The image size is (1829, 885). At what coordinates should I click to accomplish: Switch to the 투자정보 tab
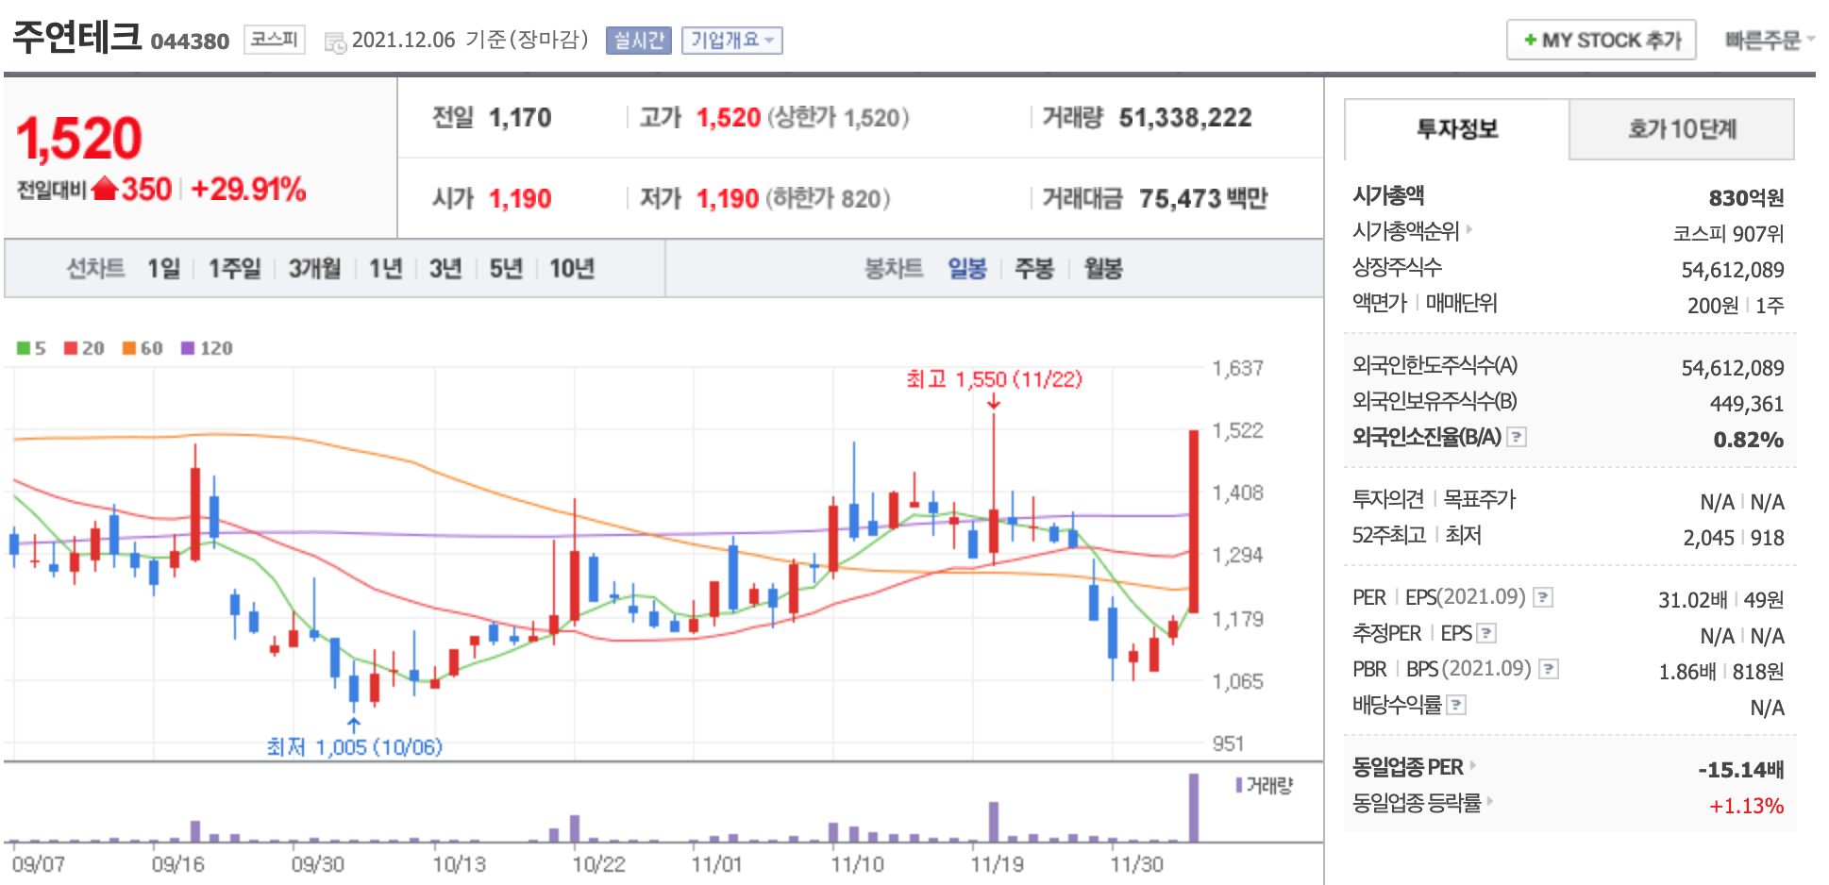[x=1456, y=129]
